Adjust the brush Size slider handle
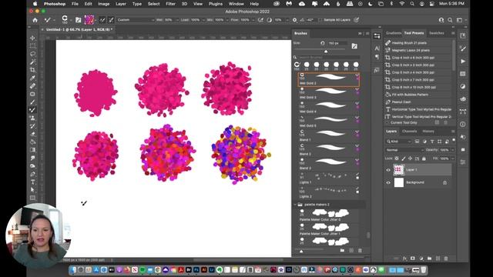The height and width of the screenshot is (277, 493). pos(326,52)
